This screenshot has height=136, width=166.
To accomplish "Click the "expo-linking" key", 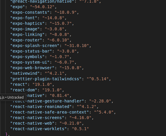I will pyautogui.click(x=28, y=34).
